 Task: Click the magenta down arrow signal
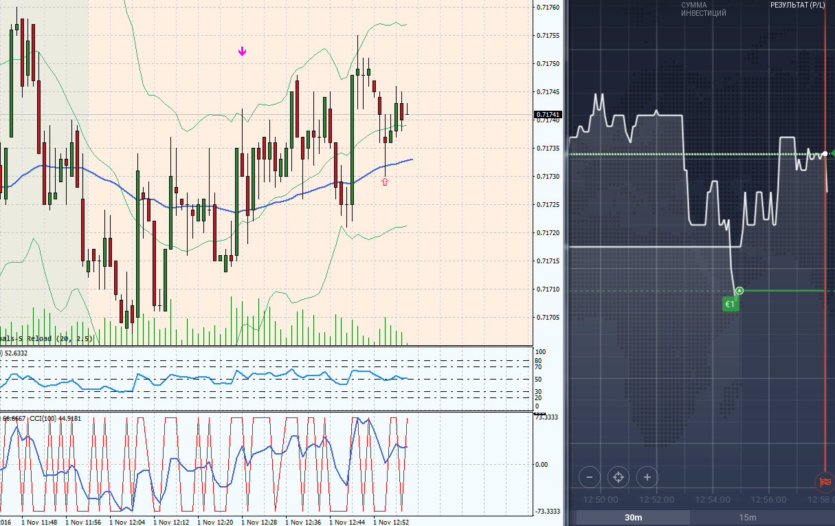pos(242,52)
